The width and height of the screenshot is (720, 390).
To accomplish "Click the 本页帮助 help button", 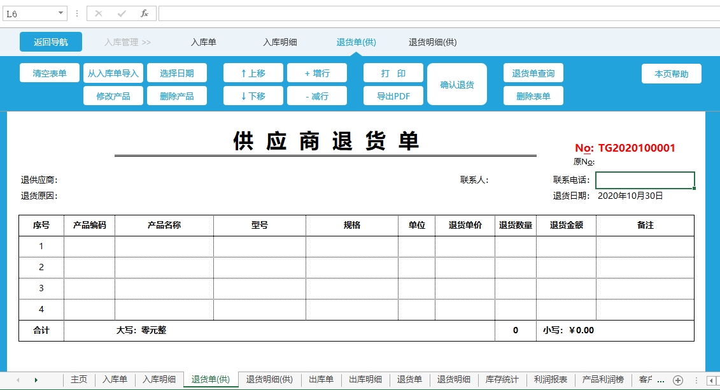I will point(671,74).
